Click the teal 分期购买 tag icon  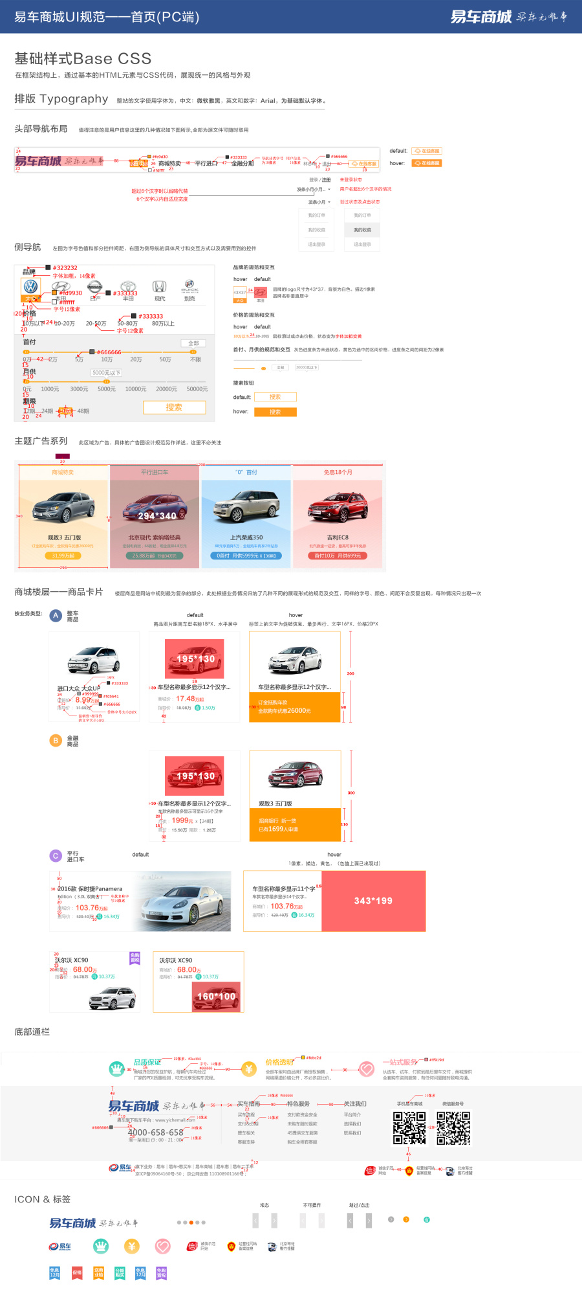tap(120, 1273)
